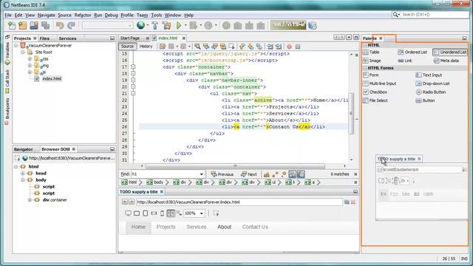Click the browser URL address field
The width and height of the screenshot is (473, 266).
239,202
